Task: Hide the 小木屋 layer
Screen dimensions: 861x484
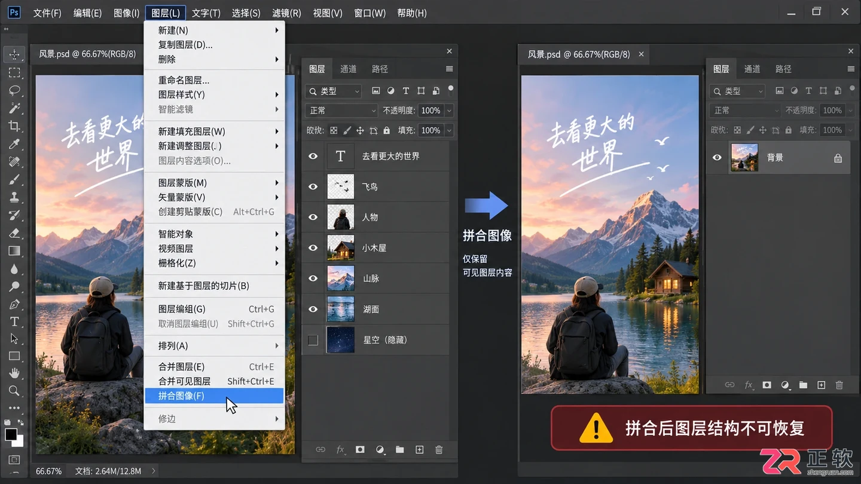Action: click(x=313, y=248)
